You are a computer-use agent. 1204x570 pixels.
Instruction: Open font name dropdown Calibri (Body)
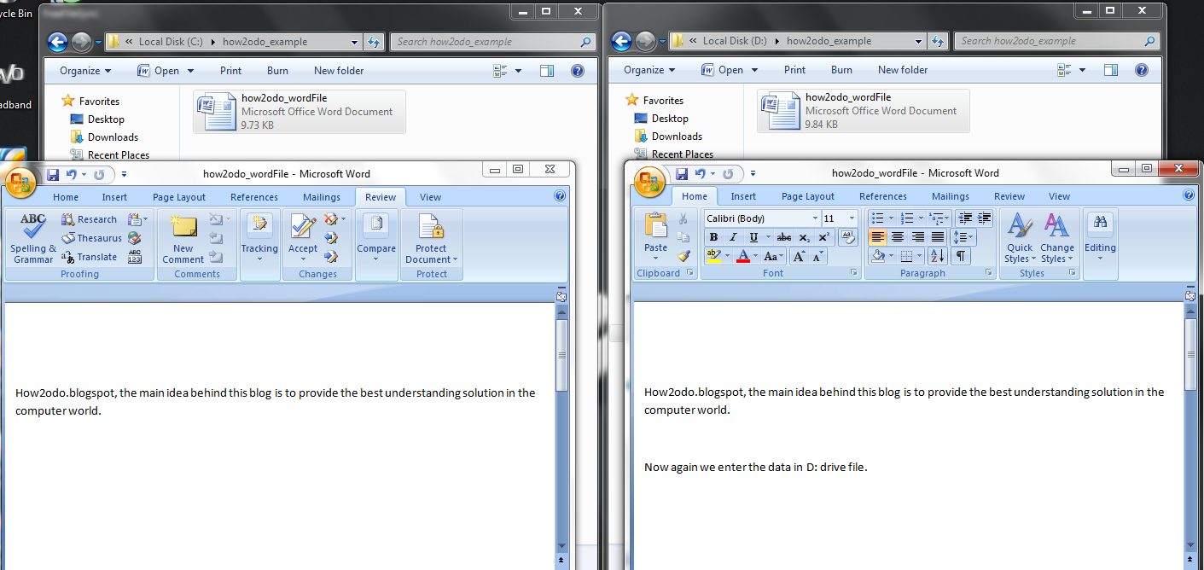[x=816, y=218]
